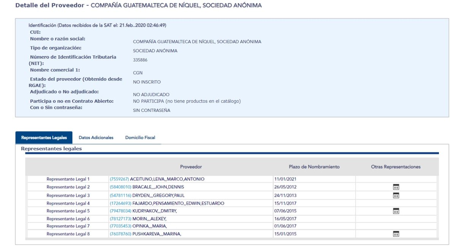Image resolution: width=456 pixels, height=248 pixels.
Task: Click the organization type value SOCIEDAD ANÓNIMA
Action: click(x=155, y=51)
